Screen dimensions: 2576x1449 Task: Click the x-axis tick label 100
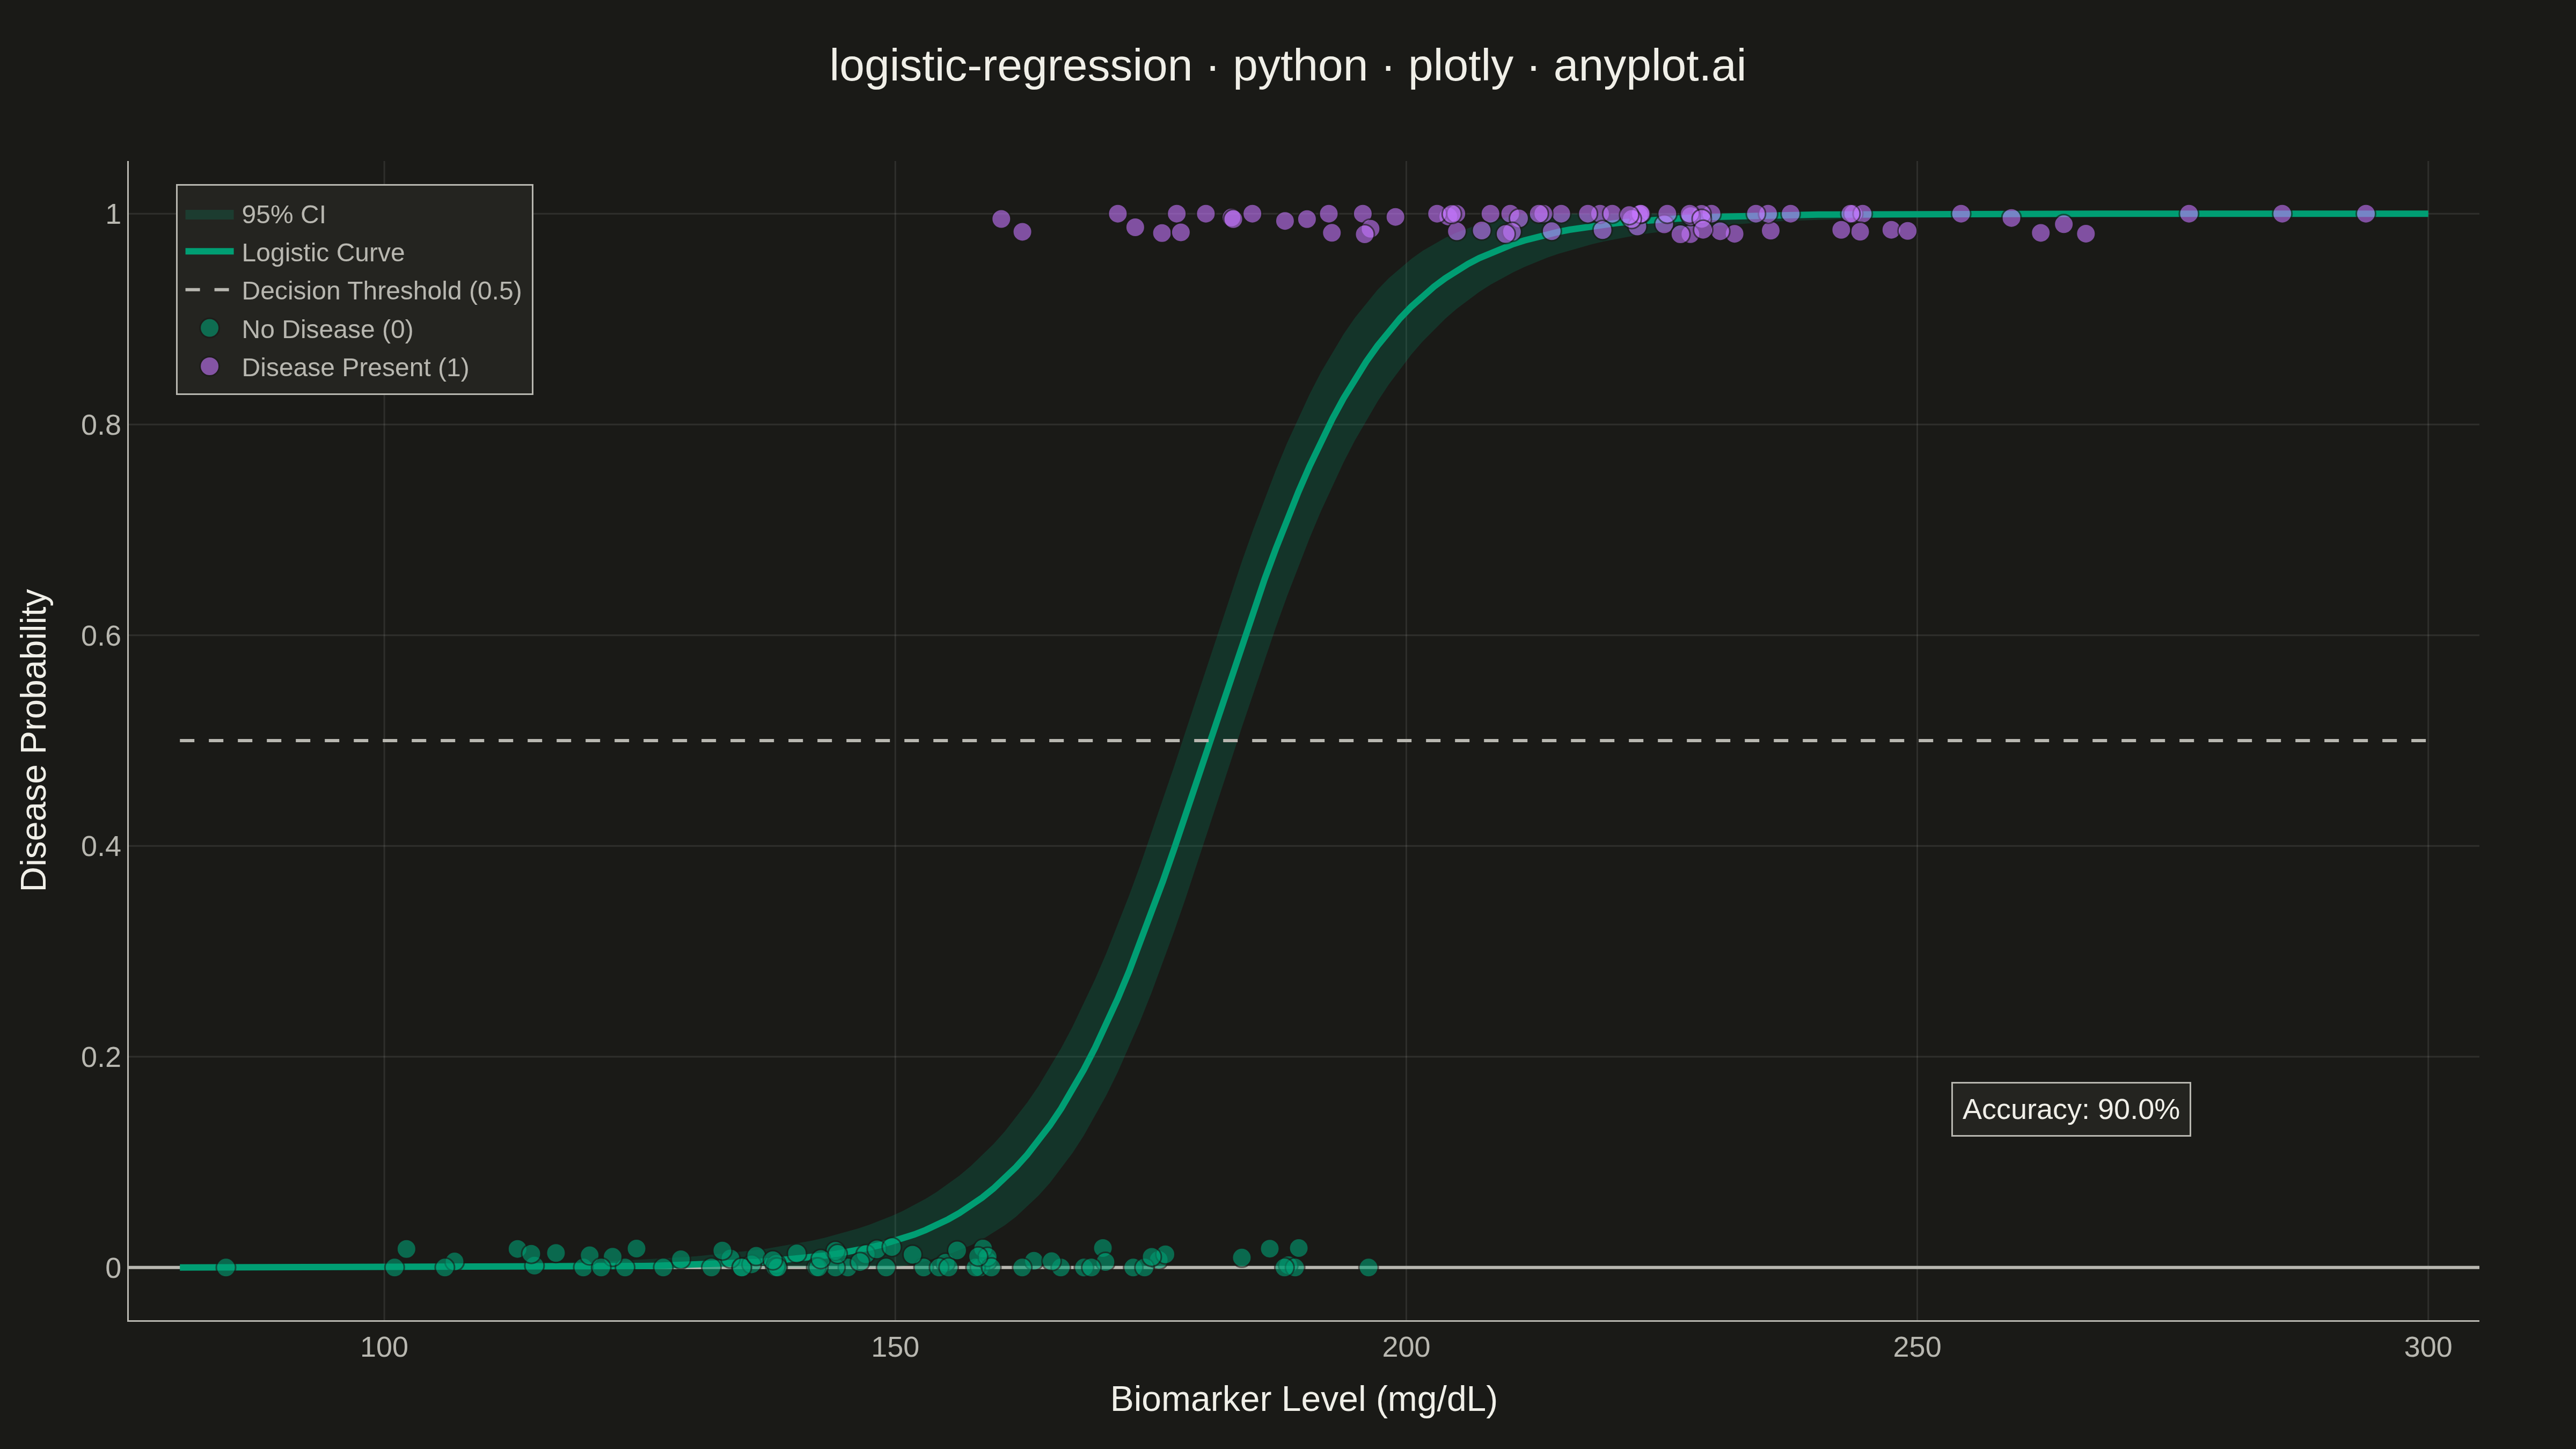click(x=384, y=1347)
